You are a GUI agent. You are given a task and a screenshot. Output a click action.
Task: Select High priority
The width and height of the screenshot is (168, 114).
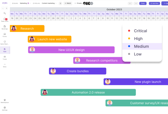(142, 39)
